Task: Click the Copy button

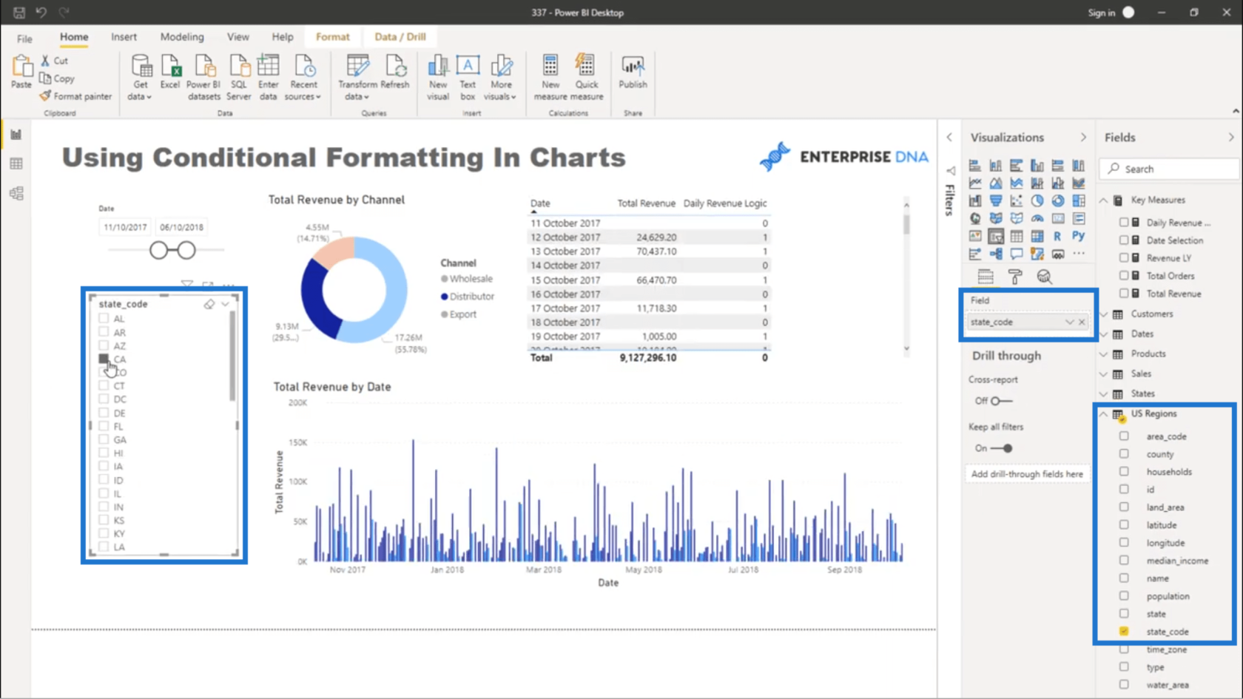Action: [x=58, y=78]
